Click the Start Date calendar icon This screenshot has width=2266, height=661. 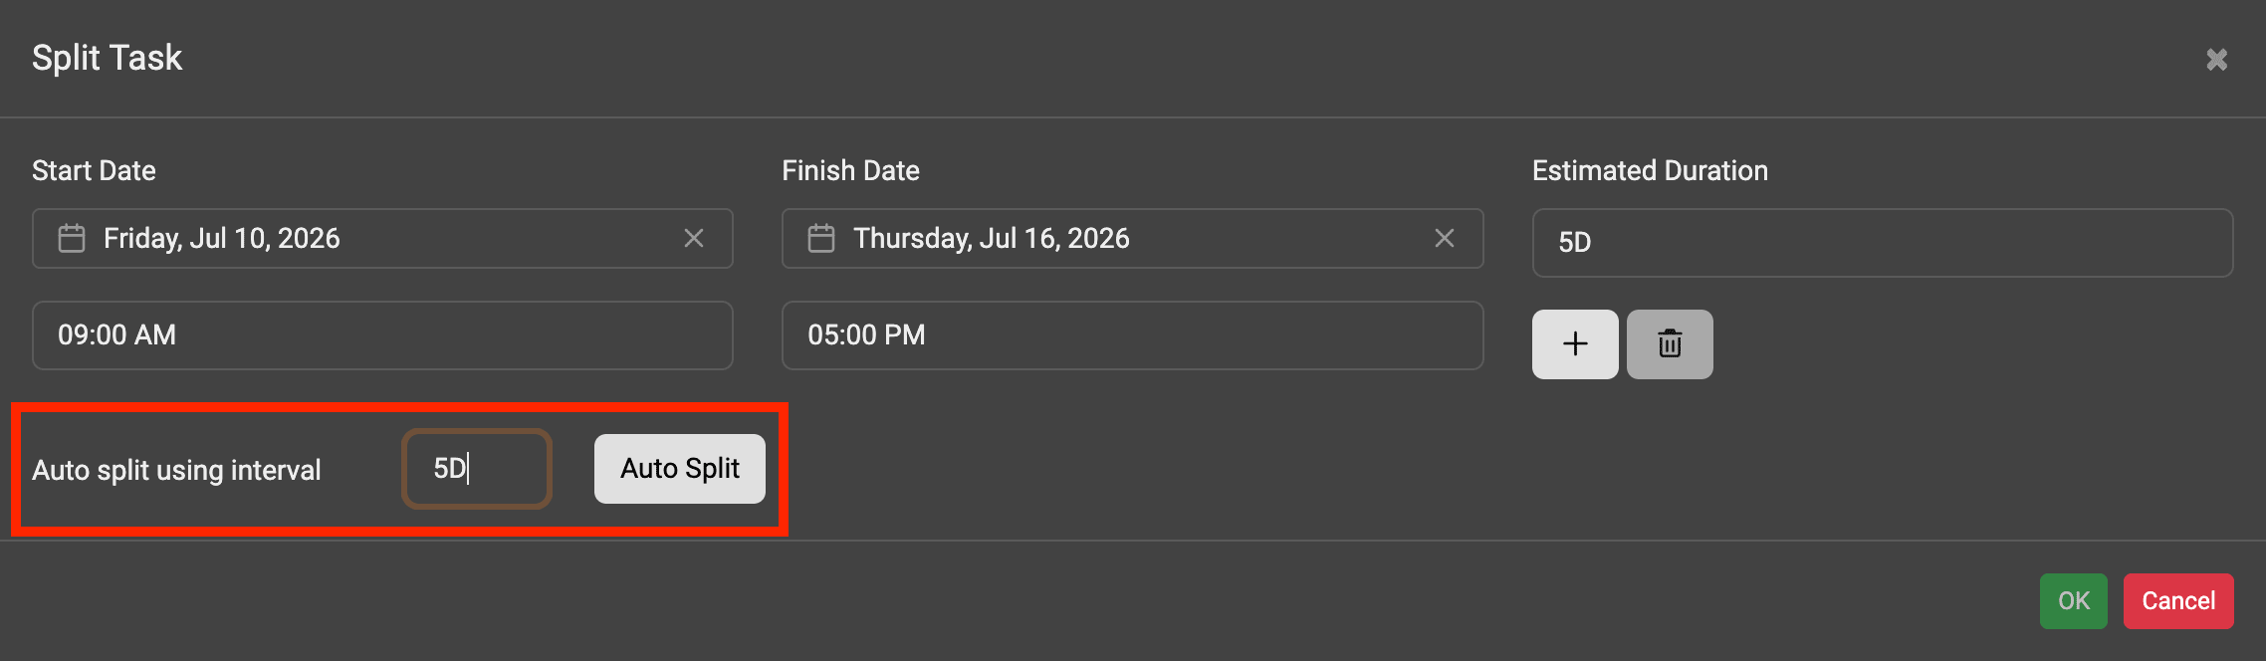72,239
